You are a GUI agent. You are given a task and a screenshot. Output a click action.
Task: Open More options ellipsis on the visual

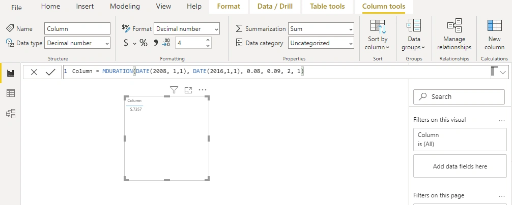203,90
